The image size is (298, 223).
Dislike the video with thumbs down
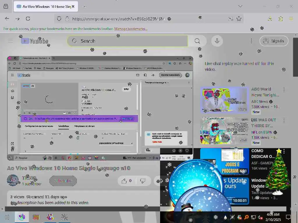click(x=143, y=181)
